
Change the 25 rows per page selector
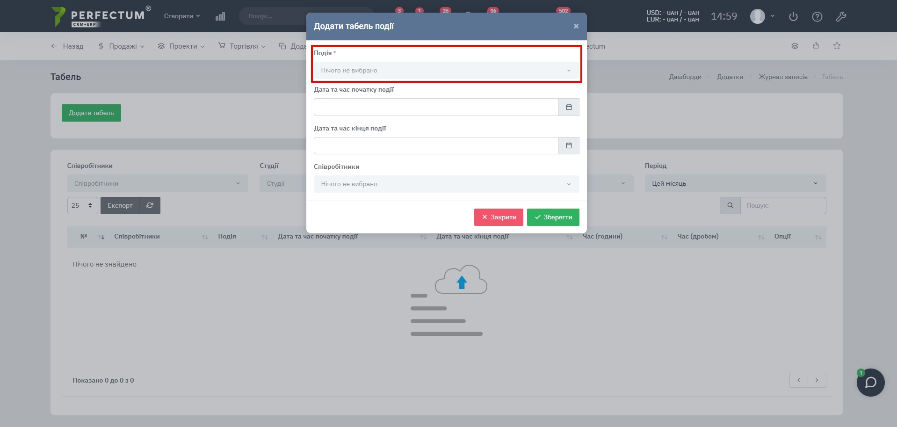82,206
